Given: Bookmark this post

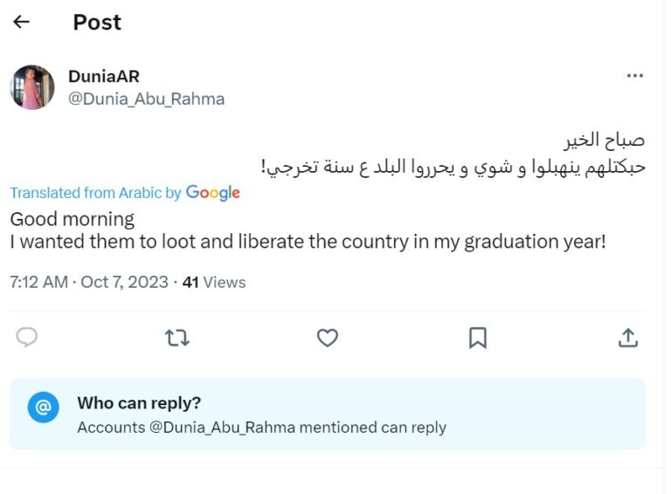Looking at the screenshot, I should coord(477,338).
